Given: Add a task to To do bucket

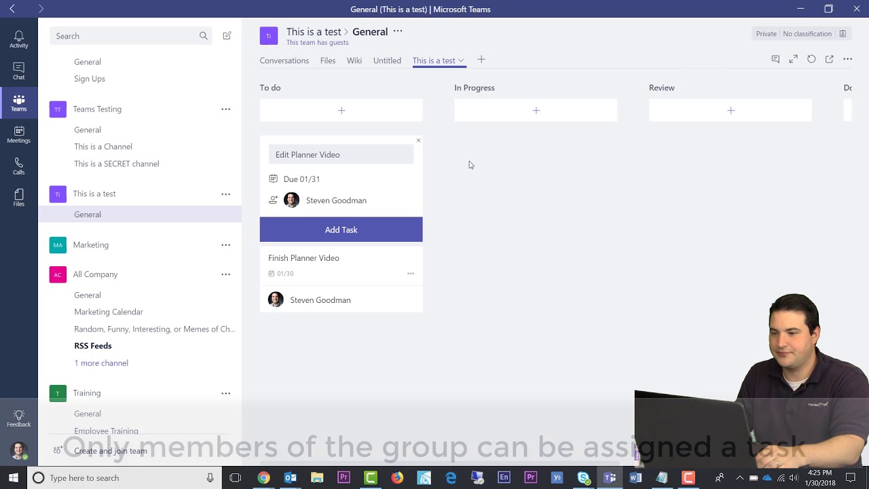Looking at the screenshot, I should [341, 110].
